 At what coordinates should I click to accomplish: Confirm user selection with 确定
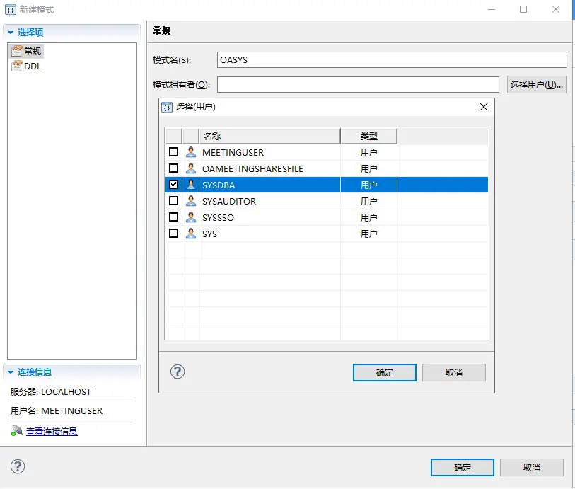point(384,373)
